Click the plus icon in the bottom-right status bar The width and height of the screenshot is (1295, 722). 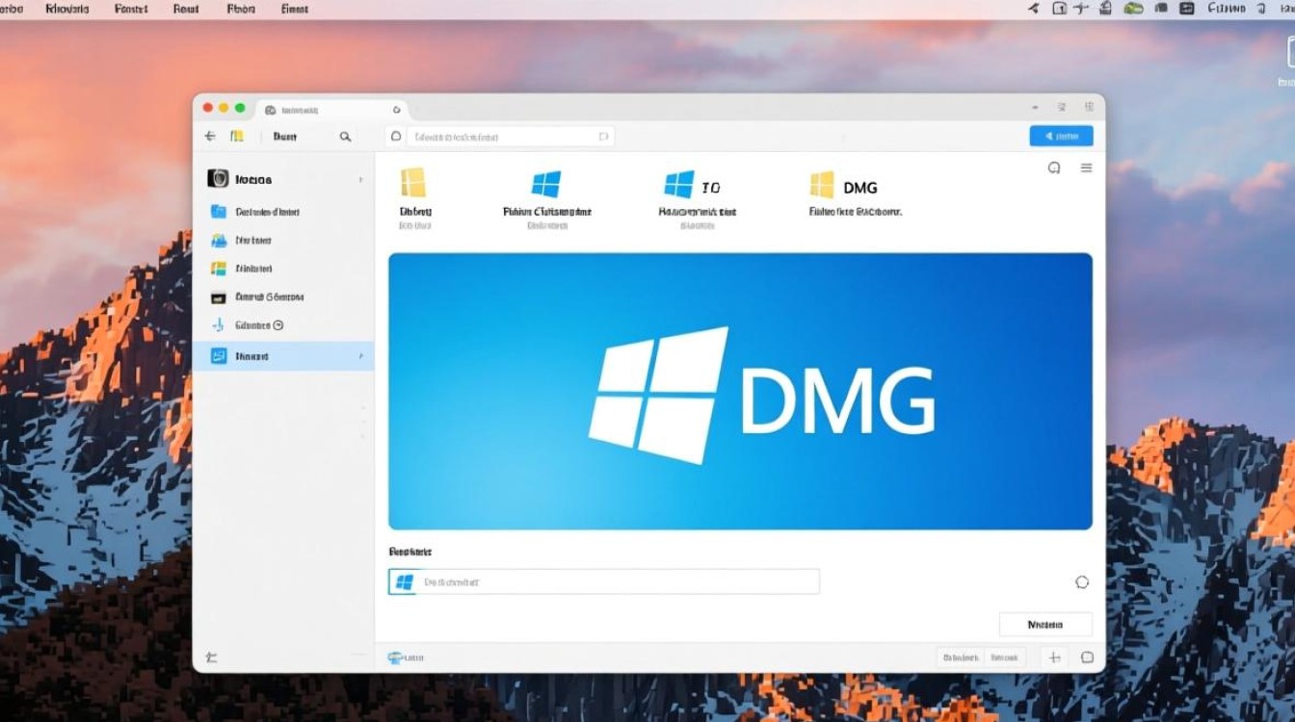(x=1053, y=657)
